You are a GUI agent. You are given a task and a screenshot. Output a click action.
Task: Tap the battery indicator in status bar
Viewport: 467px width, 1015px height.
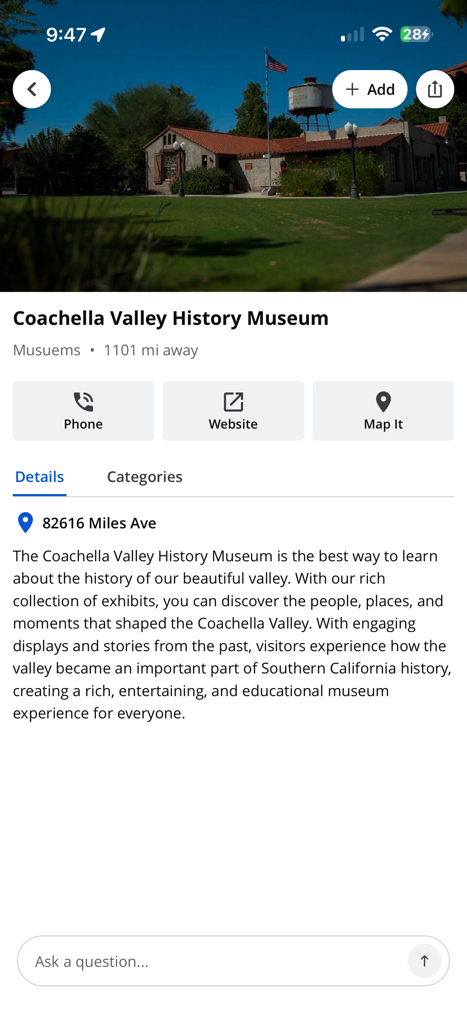coord(417,34)
